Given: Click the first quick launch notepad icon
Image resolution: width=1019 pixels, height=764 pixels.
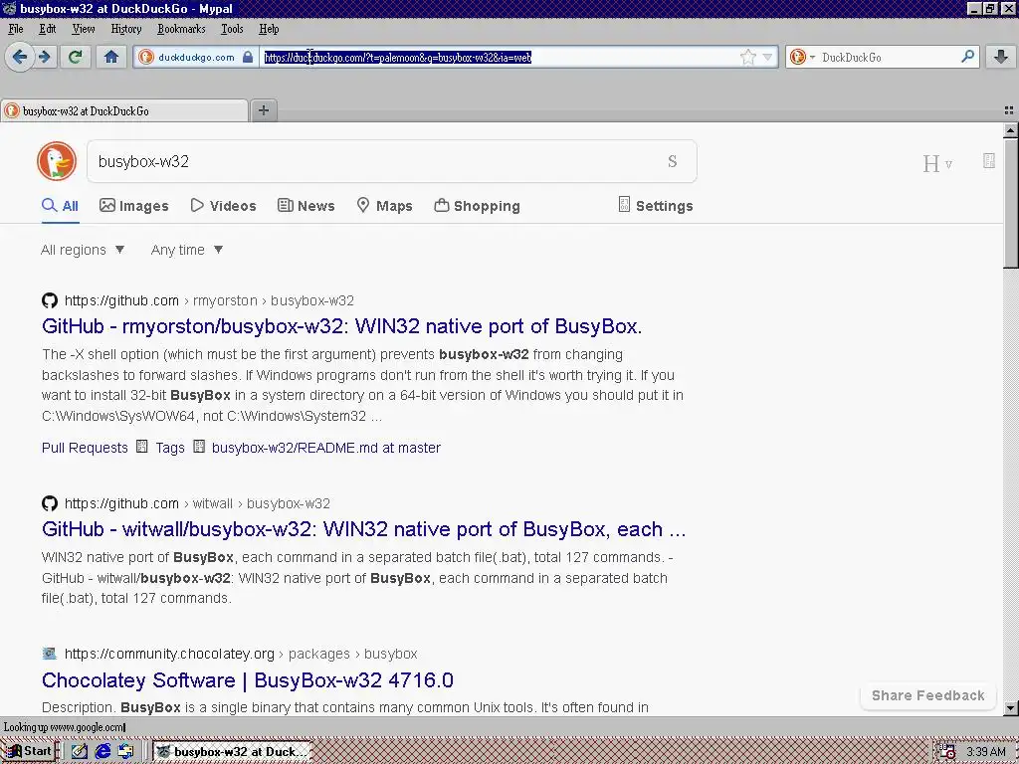Looking at the screenshot, I should tap(80, 752).
